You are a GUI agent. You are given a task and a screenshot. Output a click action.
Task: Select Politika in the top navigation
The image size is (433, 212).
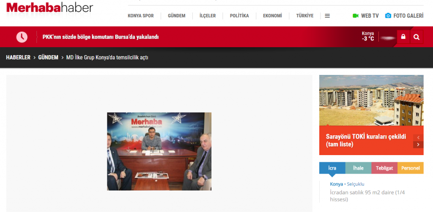(239, 16)
